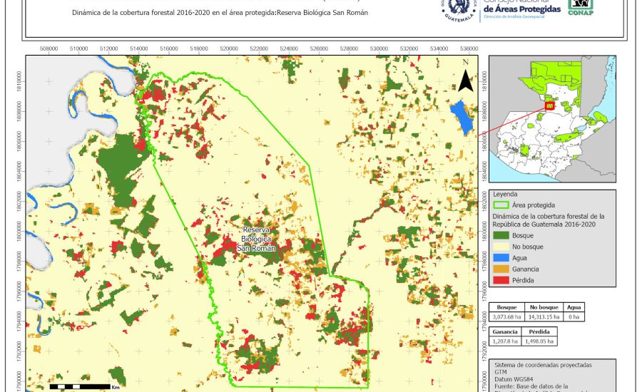Click the Bosque 3,073.68 ha table cell
642x392 pixels.
coord(506,316)
